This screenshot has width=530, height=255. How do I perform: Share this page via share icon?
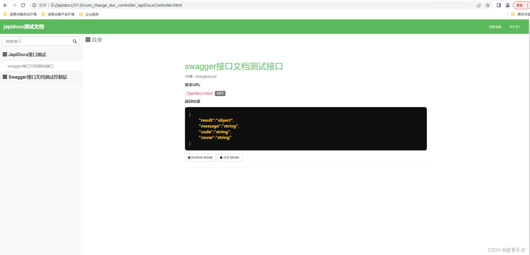tap(479, 5)
